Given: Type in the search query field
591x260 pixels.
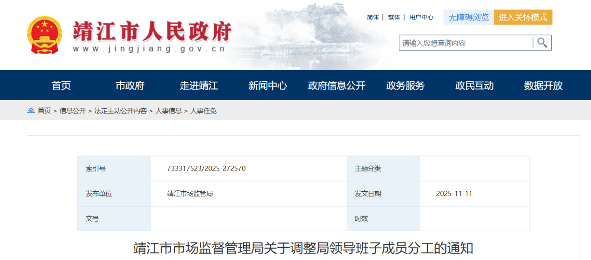Looking at the screenshot, I should 465,43.
